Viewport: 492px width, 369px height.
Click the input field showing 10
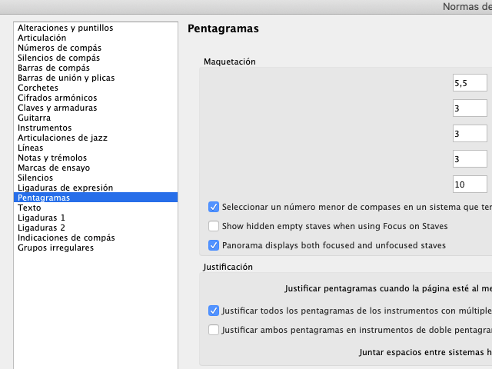tap(470, 184)
